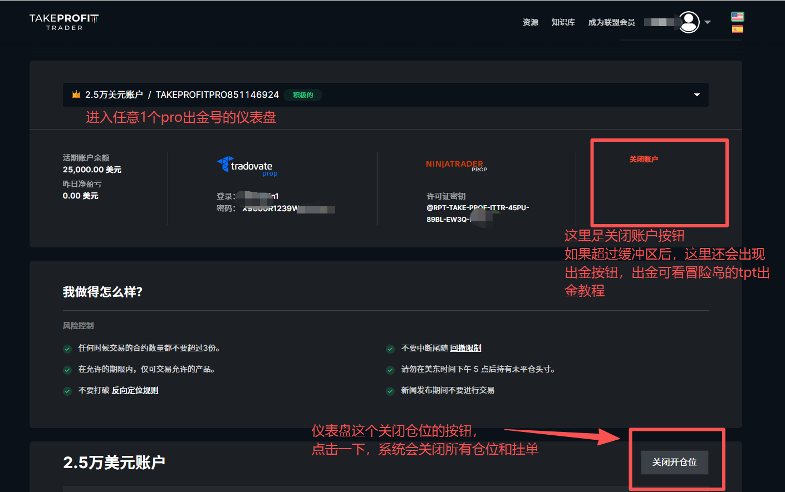Click the rule 新闻发布期间不要进行交易
The height and width of the screenshot is (492, 785).
pos(448,390)
